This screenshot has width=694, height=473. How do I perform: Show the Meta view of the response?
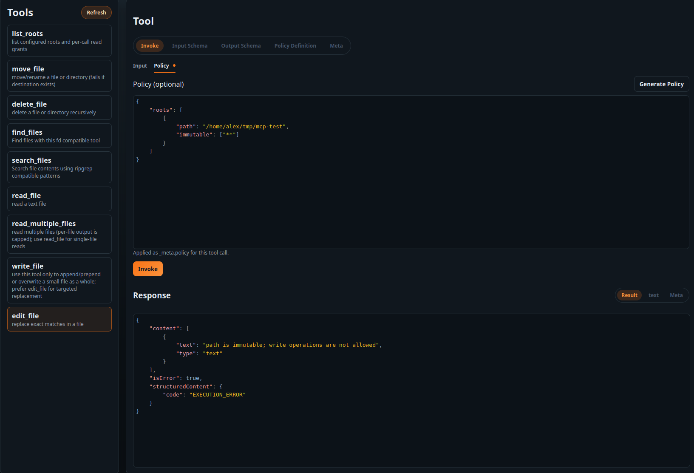click(x=676, y=295)
